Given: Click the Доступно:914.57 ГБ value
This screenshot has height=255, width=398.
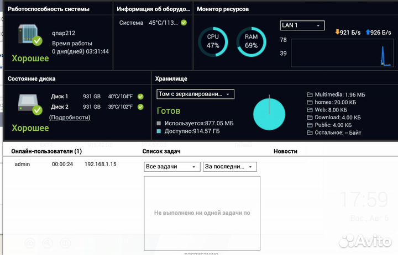Looking at the screenshot, I should (x=192, y=131).
